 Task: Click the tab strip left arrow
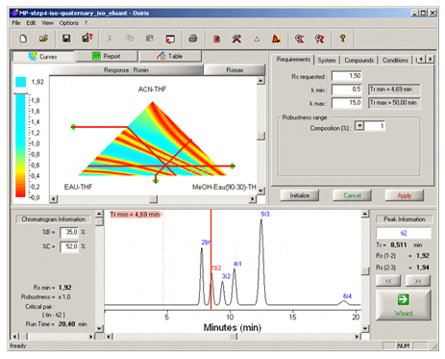pyautogui.click(x=421, y=59)
